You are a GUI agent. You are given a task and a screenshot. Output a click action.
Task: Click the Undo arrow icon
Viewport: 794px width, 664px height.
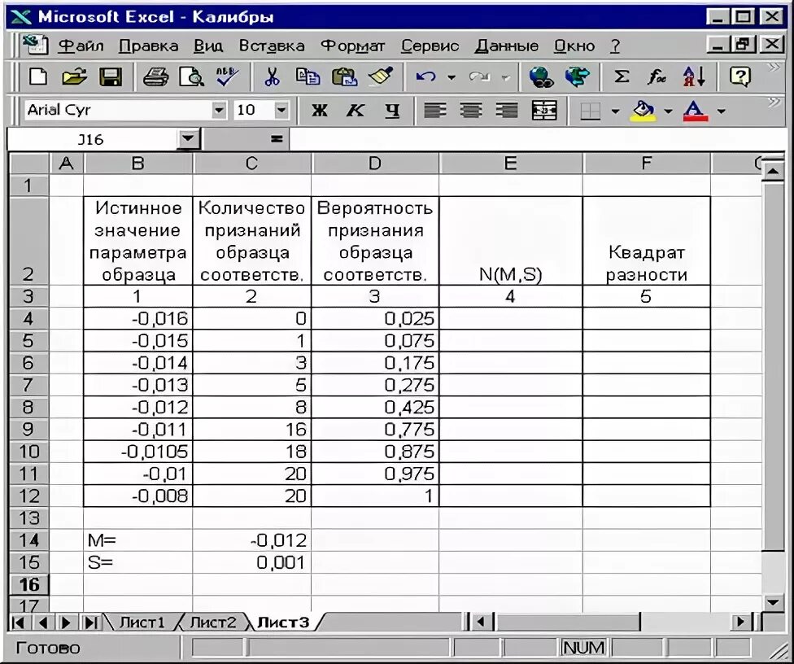point(425,77)
